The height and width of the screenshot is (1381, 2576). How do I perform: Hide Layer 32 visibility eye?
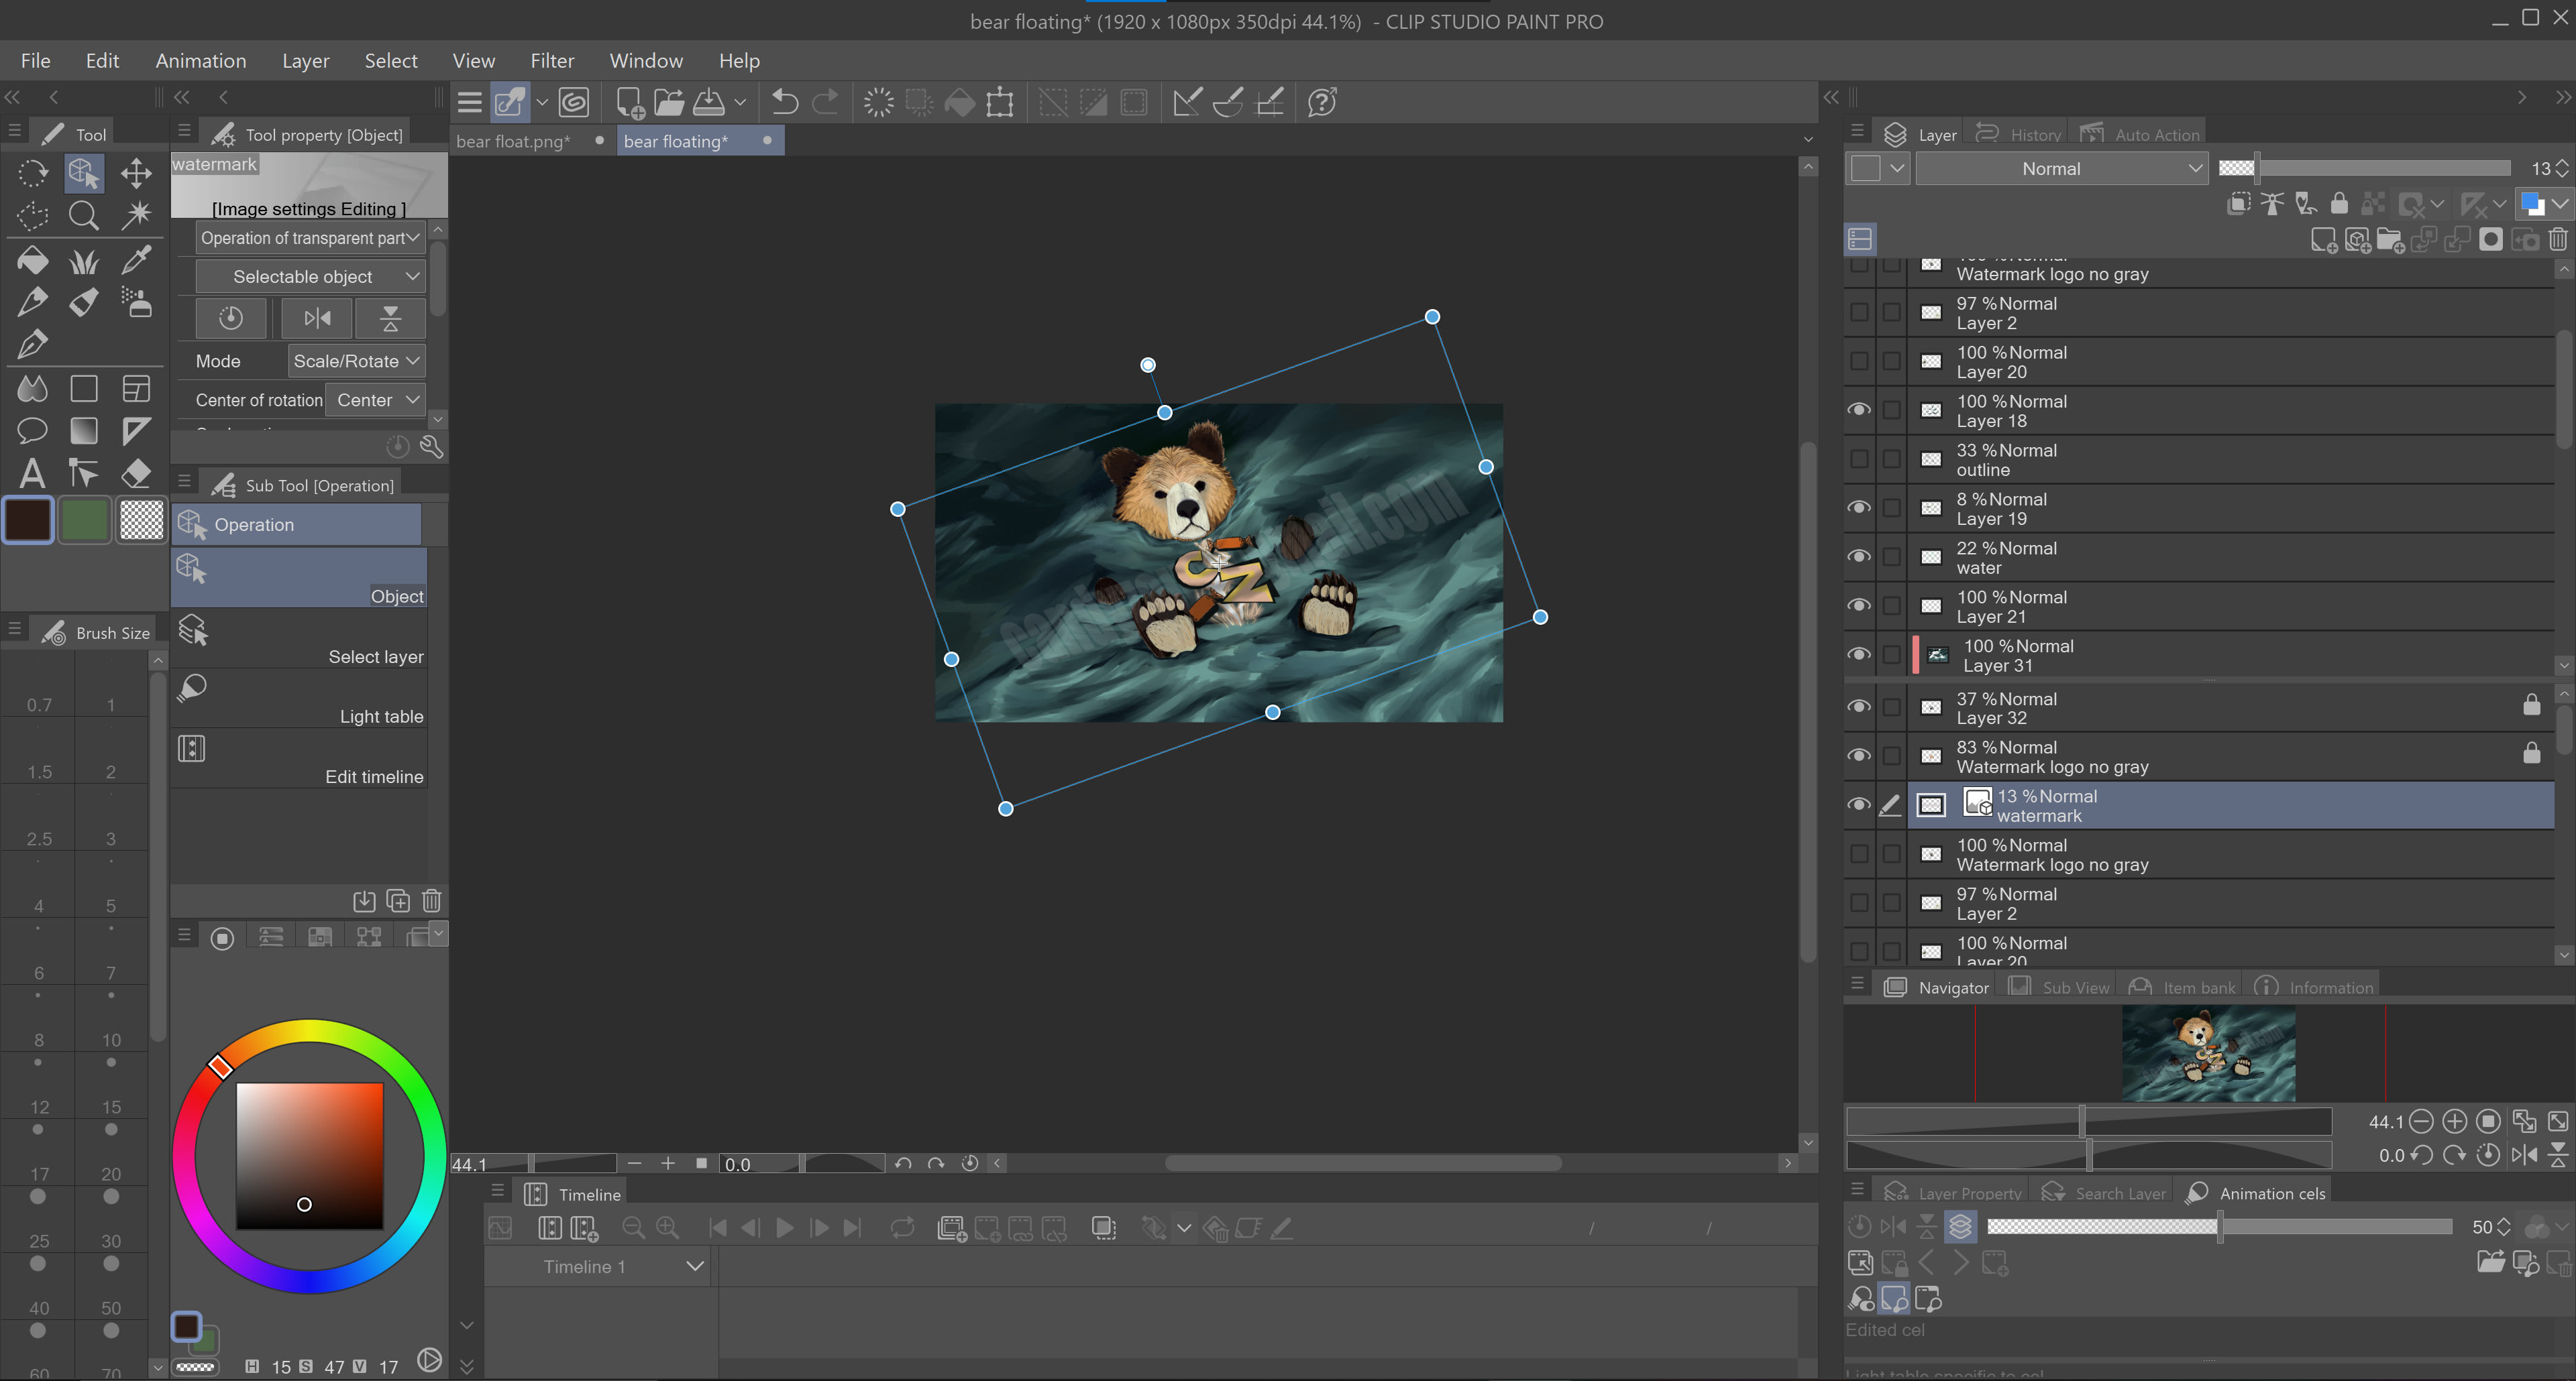click(1858, 707)
